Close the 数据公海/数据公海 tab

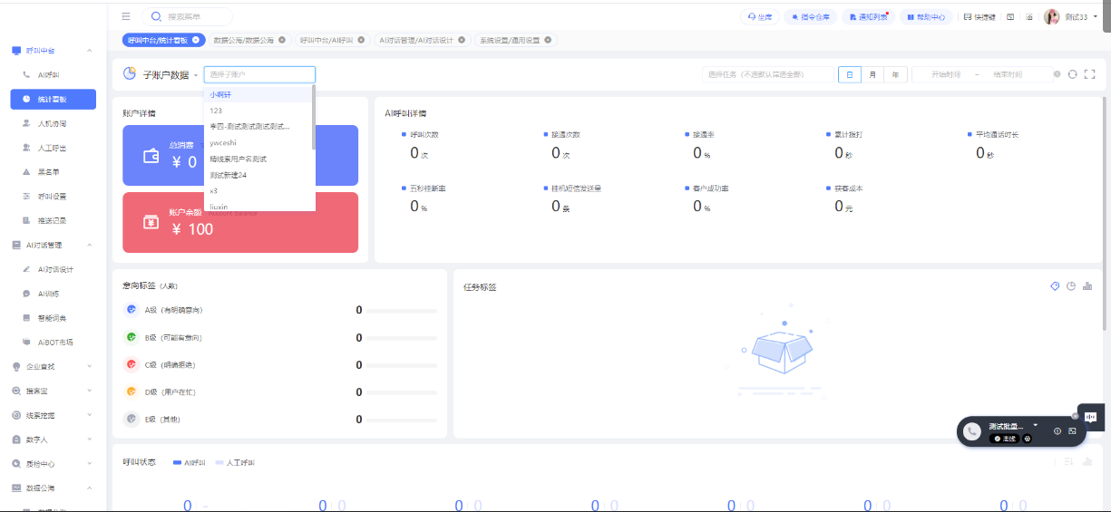tap(282, 40)
